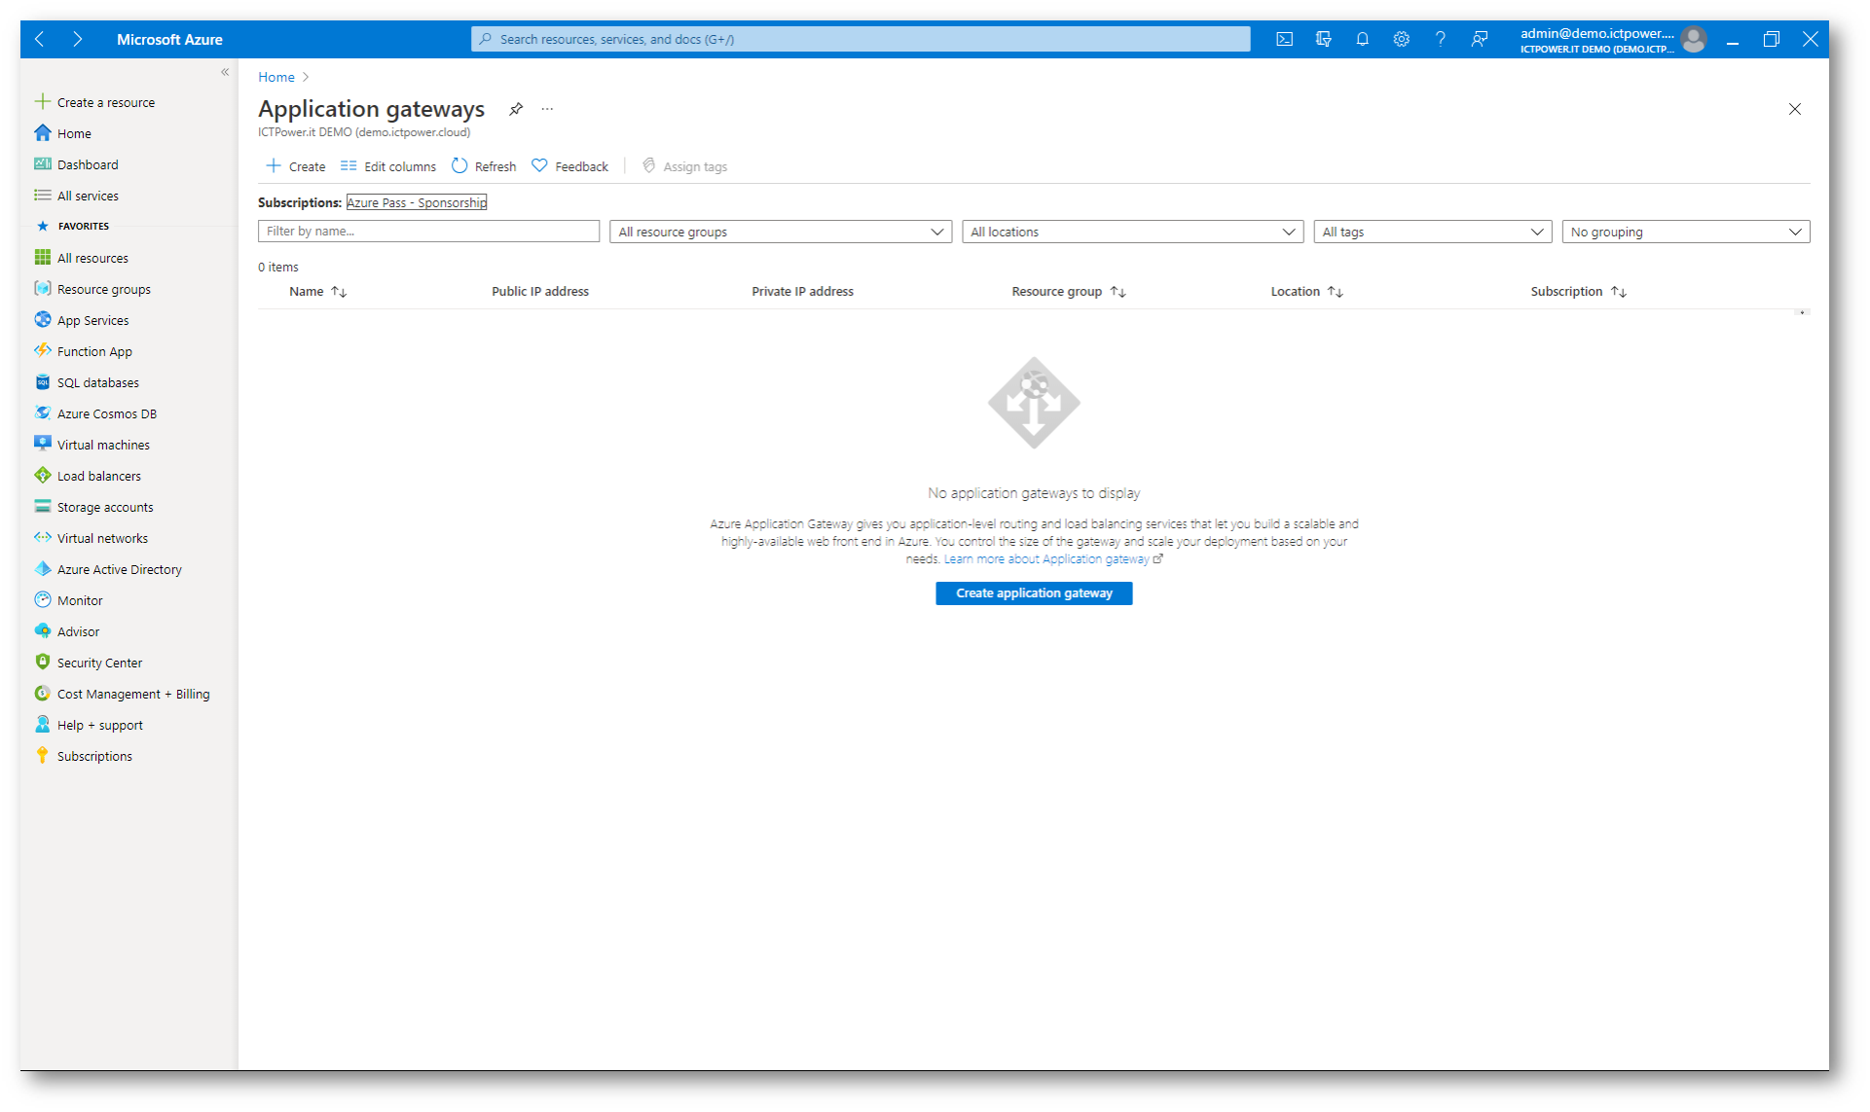The height and width of the screenshot is (1112, 1870).
Task: Click the account avatar picture
Action: (x=1693, y=39)
